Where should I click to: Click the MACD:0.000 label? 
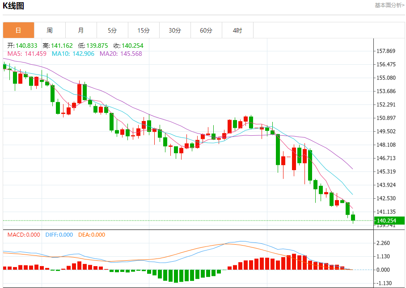[24, 235]
